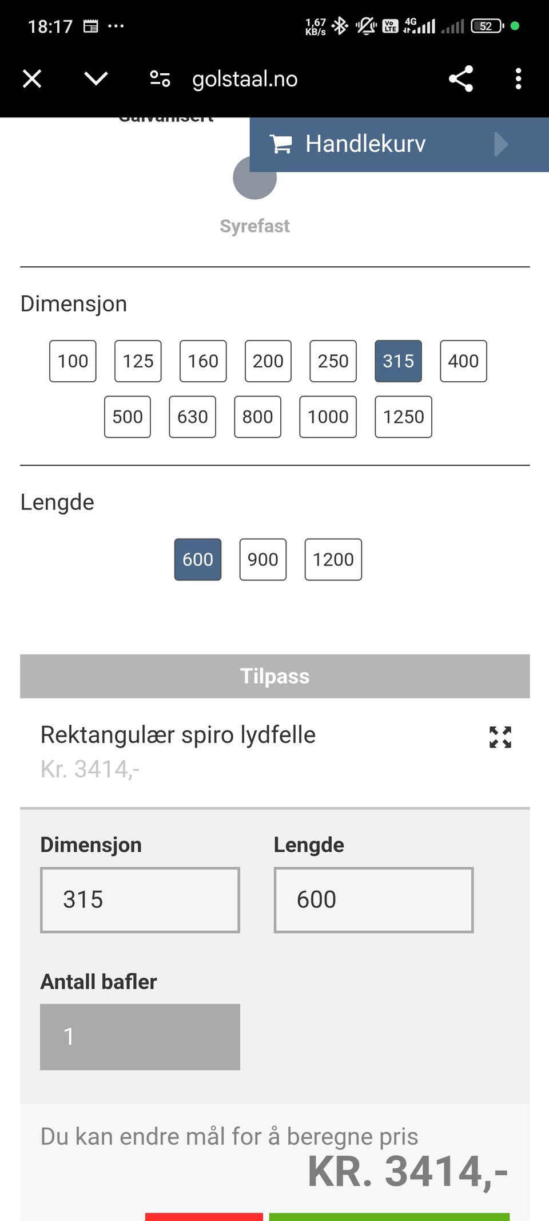Open the three-dot browser menu
The image size is (549, 1221).
pos(518,79)
